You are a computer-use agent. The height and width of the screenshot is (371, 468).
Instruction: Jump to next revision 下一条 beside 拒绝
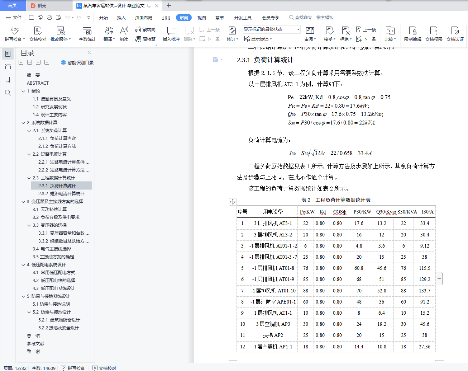pos(366,39)
